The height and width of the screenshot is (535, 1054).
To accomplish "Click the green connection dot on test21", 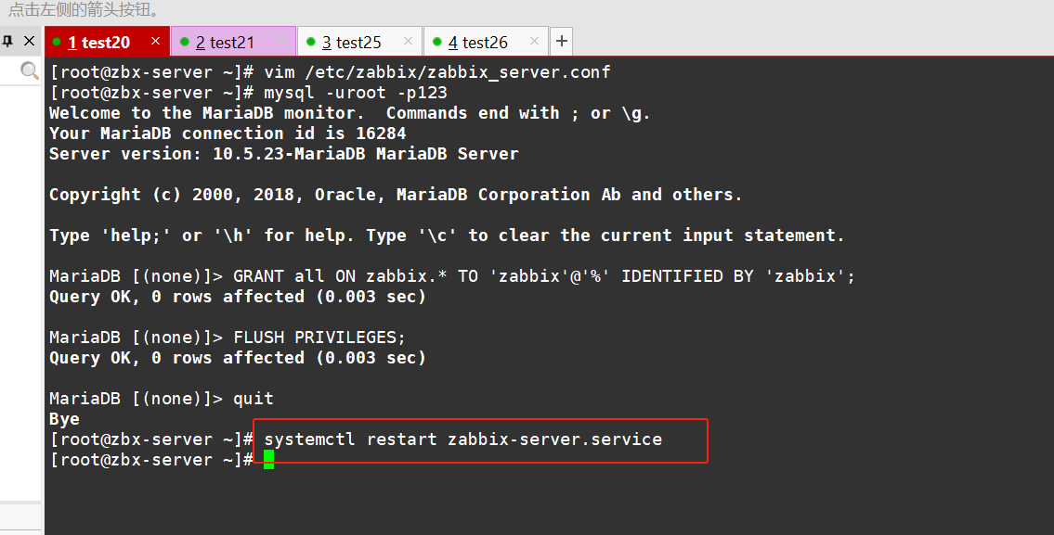I will click(184, 43).
